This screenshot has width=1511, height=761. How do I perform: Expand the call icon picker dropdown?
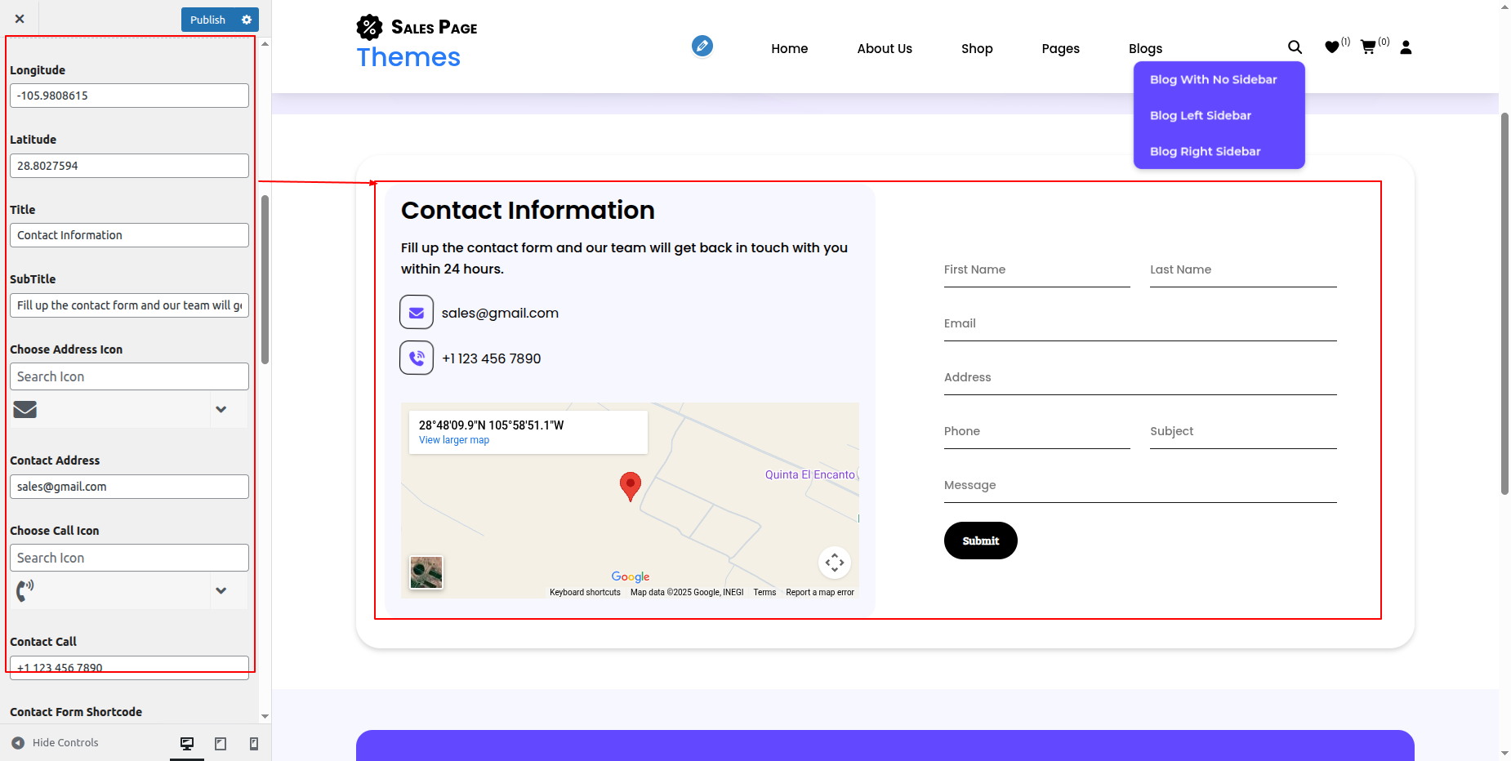221,591
